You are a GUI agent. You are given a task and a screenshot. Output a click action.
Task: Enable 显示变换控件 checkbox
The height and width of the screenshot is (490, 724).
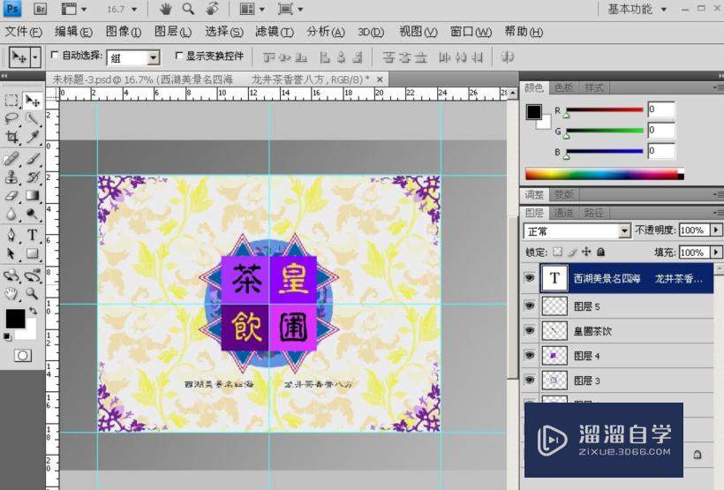[178, 56]
